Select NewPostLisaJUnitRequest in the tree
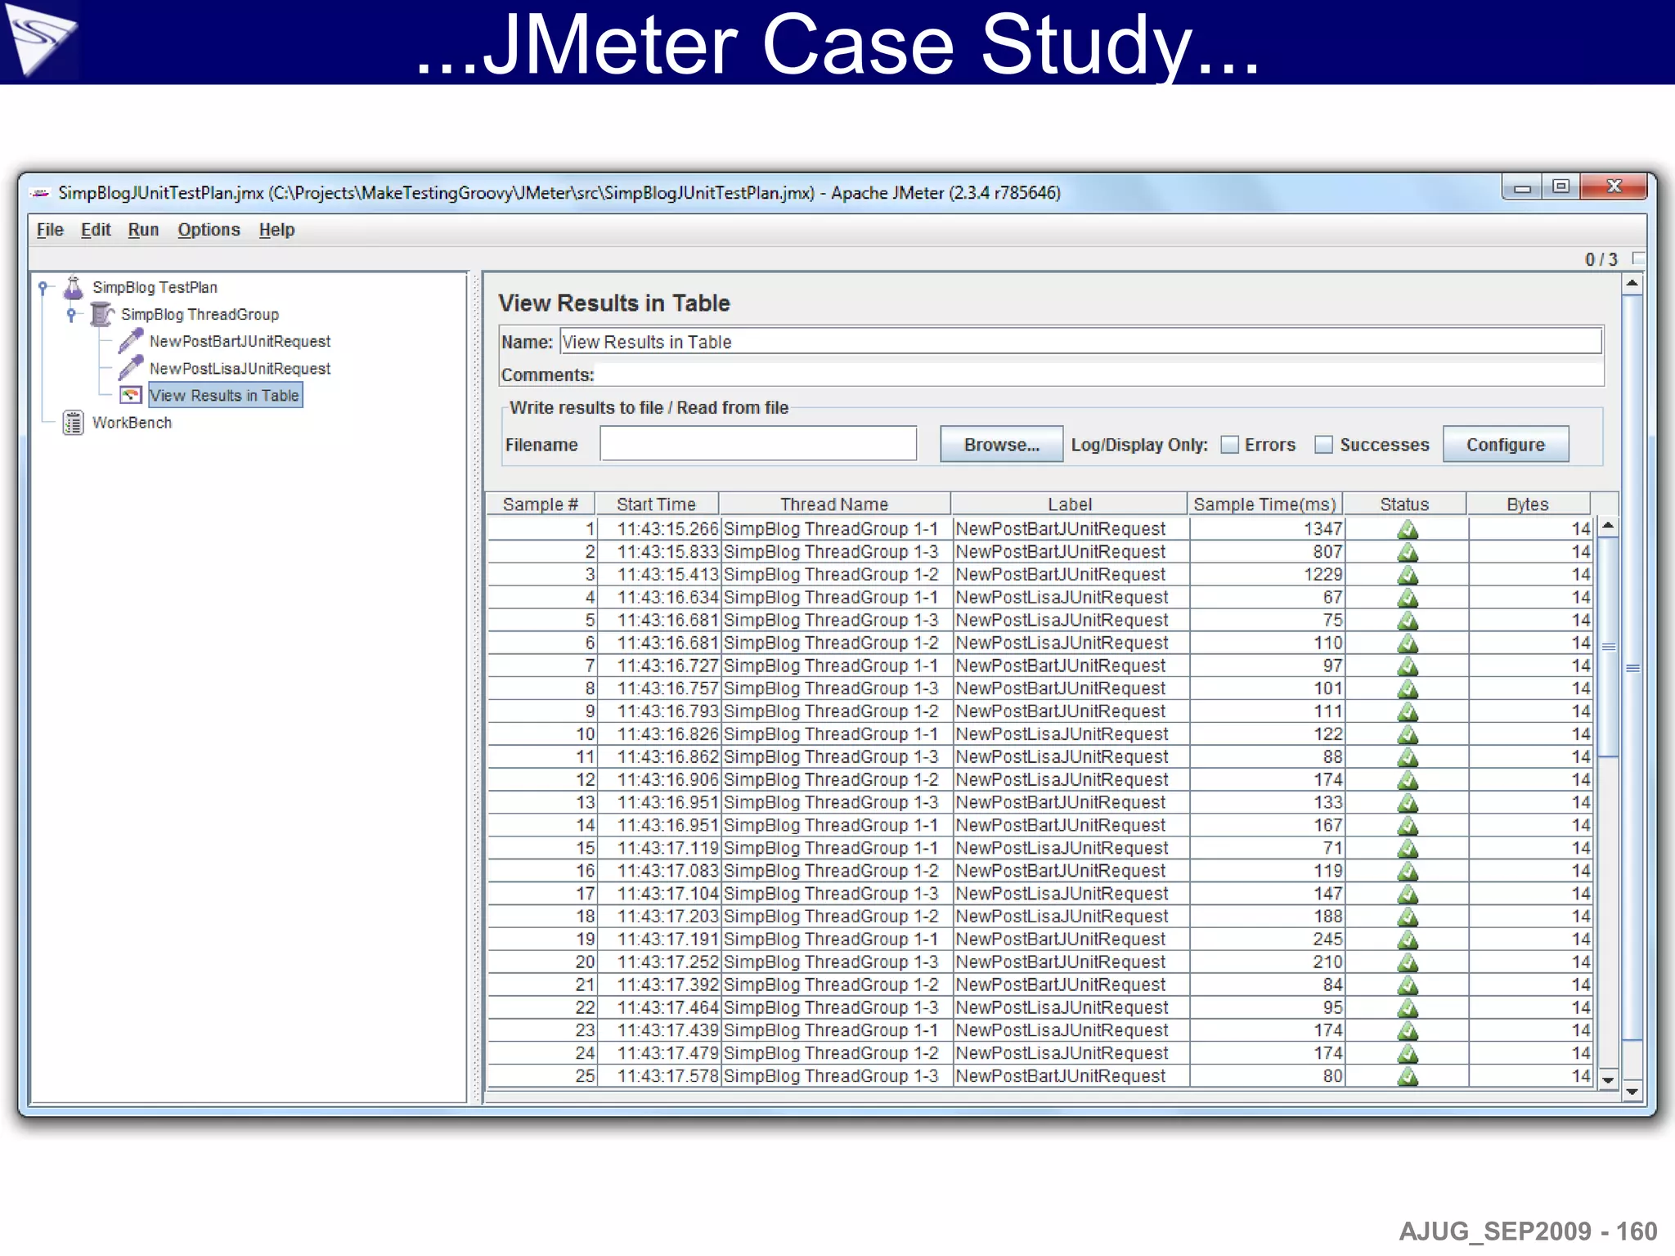Screen dimensions: 1675x1256 pyautogui.click(x=240, y=368)
